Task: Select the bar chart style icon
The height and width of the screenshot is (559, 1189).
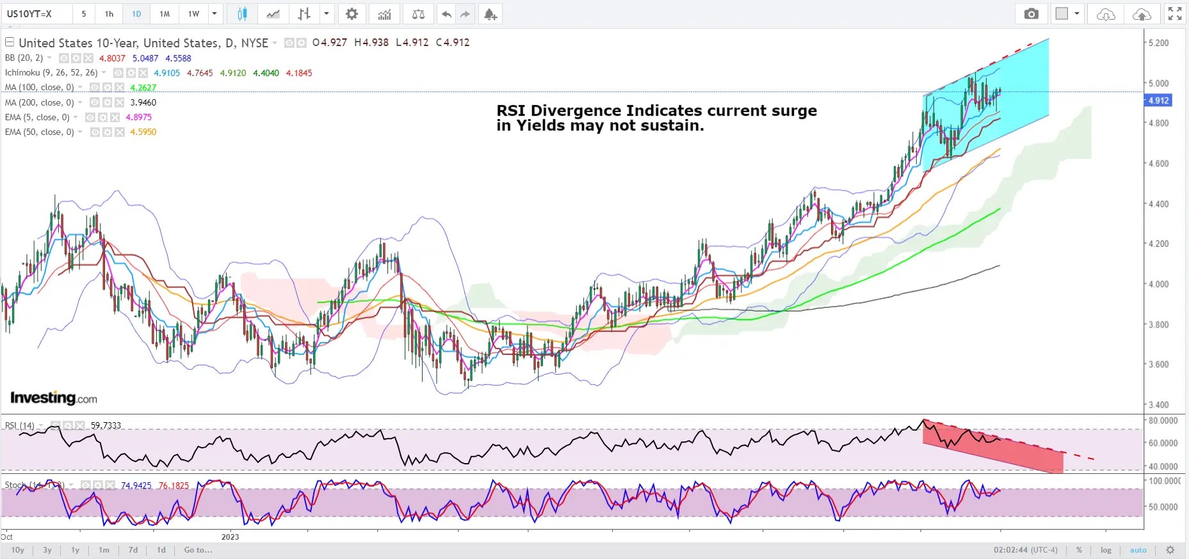Action: coord(304,14)
